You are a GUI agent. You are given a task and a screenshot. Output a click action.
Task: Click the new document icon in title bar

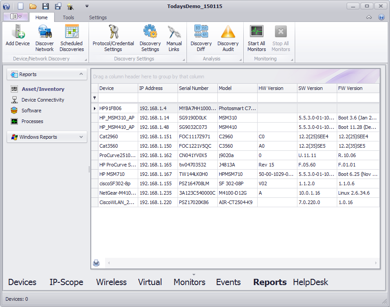coord(21,6)
